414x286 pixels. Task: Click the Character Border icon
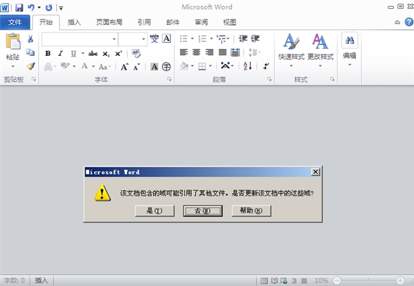[166, 39]
